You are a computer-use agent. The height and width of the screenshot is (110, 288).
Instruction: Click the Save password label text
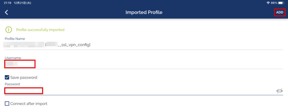(24, 78)
